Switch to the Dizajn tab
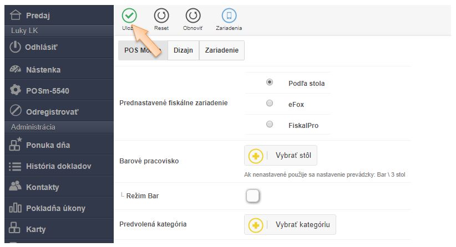456x247 pixels. [183, 50]
